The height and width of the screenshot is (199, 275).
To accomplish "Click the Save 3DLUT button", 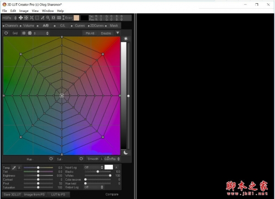I will point(12,194).
